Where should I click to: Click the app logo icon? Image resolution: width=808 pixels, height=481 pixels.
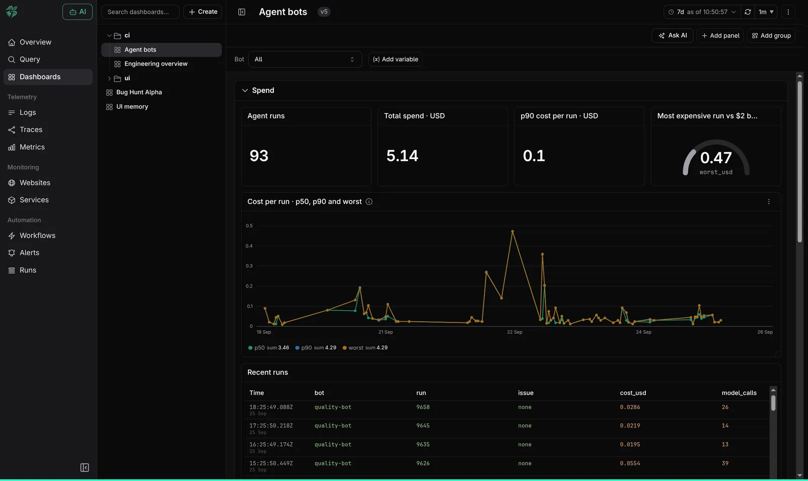click(12, 12)
